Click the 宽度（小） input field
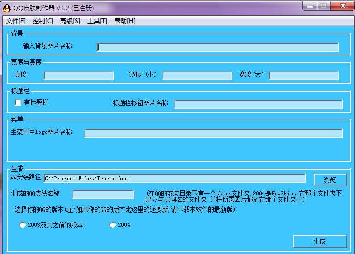 [197, 76]
